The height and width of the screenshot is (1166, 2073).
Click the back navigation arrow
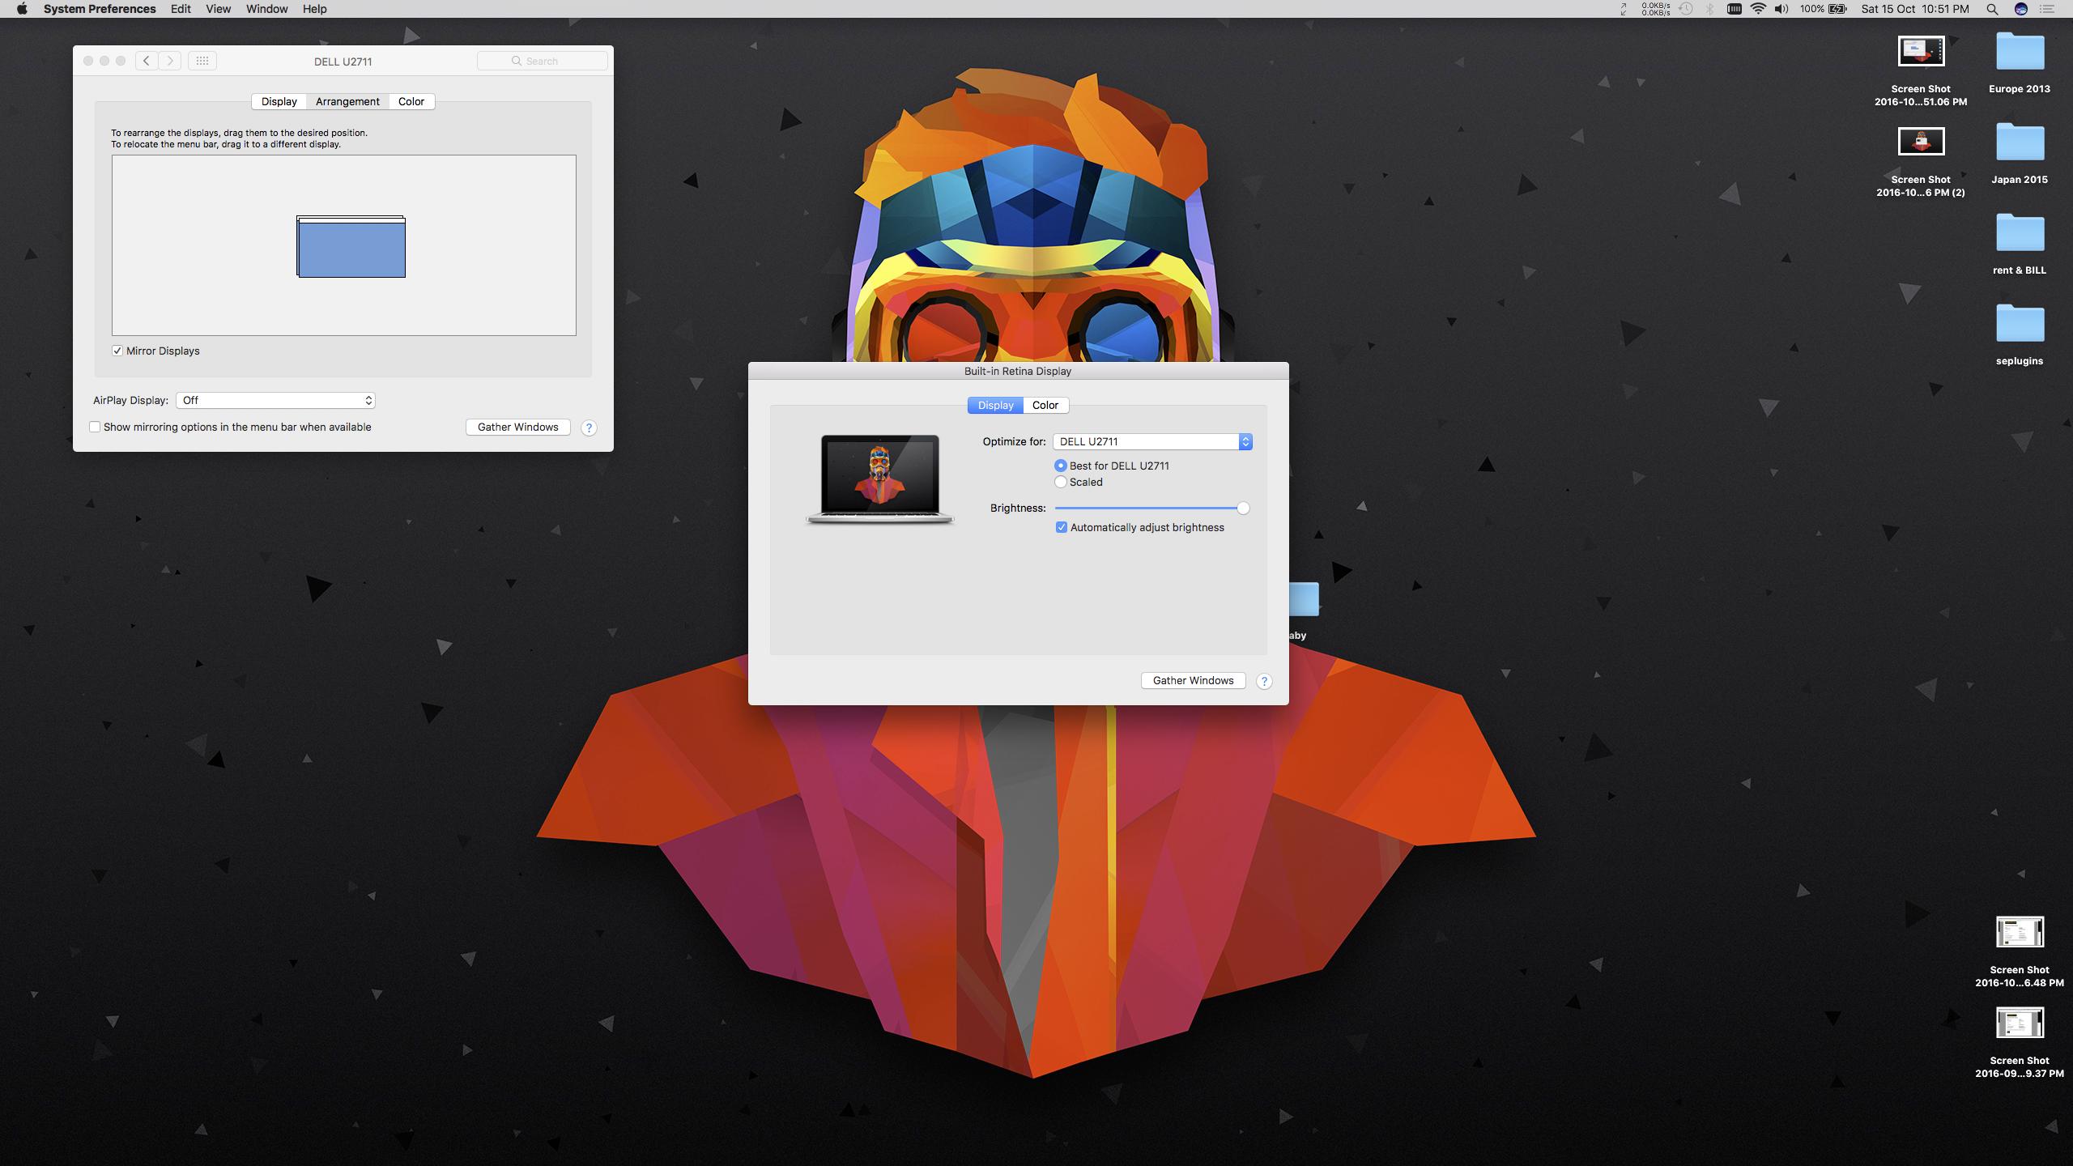tap(147, 61)
